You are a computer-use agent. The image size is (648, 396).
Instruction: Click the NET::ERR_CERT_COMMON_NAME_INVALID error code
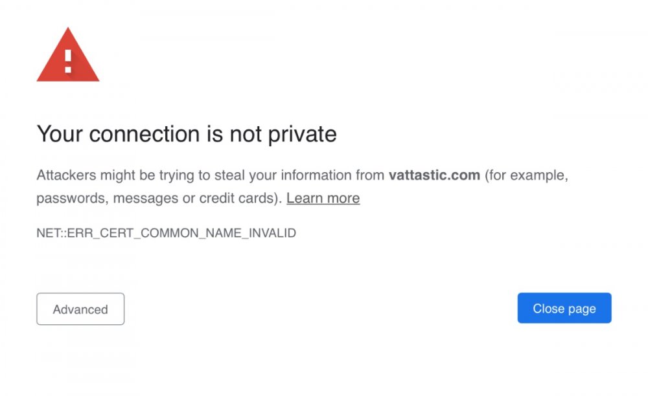(x=166, y=233)
